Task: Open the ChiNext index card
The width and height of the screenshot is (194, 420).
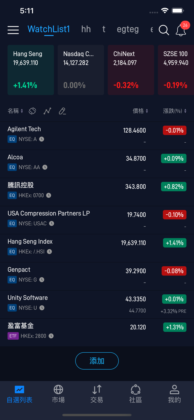Action: coord(131,70)
